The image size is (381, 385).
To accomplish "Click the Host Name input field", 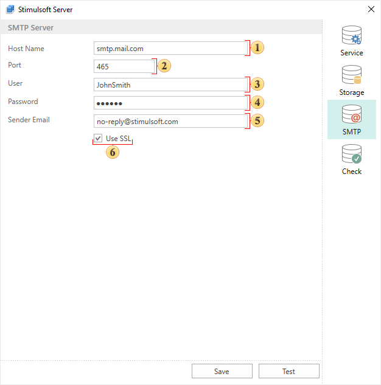I will (x=170, y=48).
